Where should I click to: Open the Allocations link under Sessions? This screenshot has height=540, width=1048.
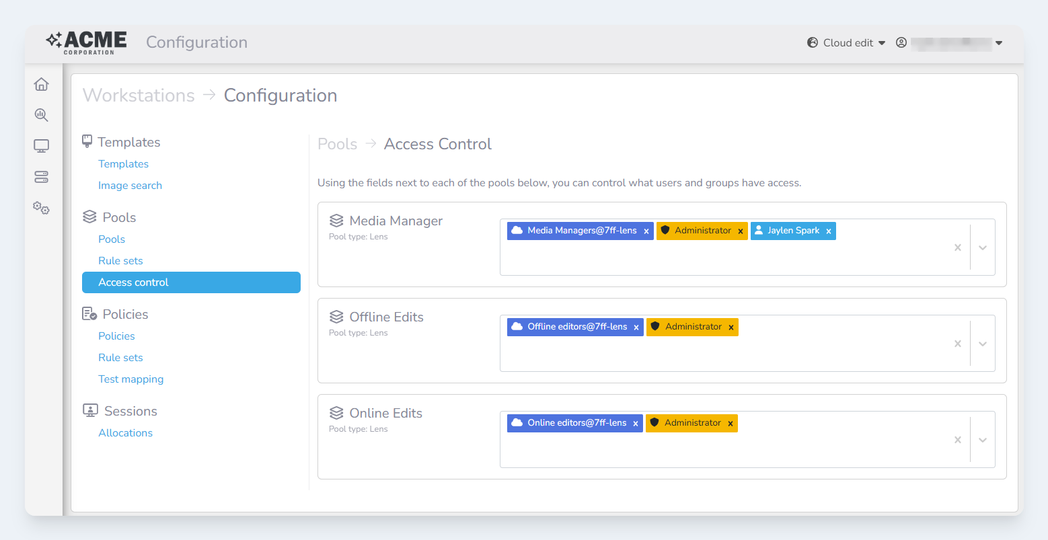[125, 433]
